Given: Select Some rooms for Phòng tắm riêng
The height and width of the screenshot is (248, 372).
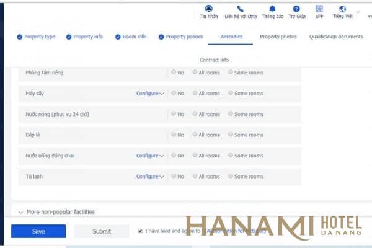Looking at the screenshot, I should (x=231, y=72).
